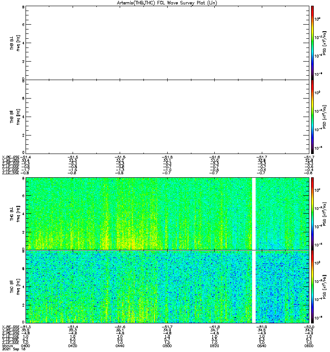Click the Y_RE_GSE value 35.1

(x=120, y=330)
